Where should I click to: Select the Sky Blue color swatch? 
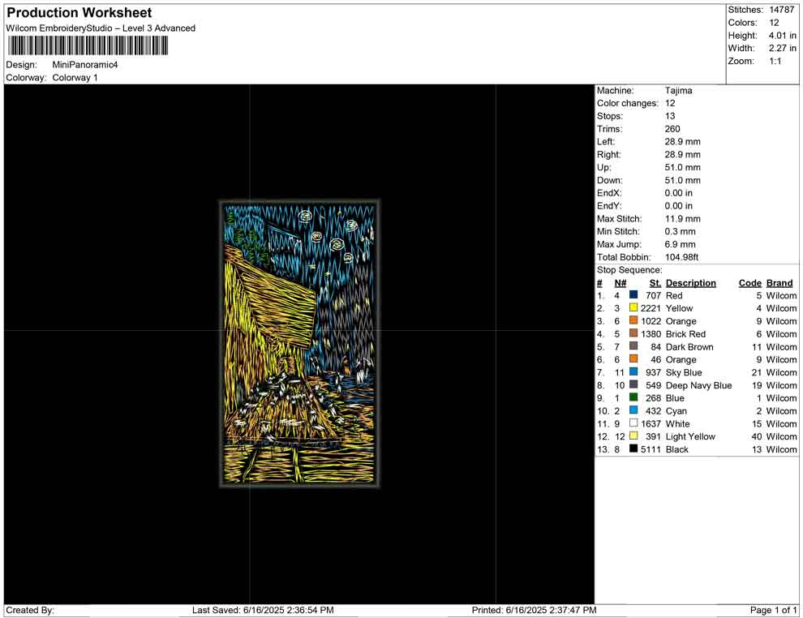[633, 372]
